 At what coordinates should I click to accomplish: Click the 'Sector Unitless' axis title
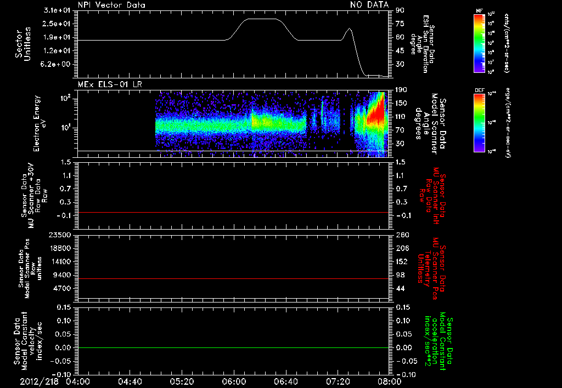tap(23, 44)
